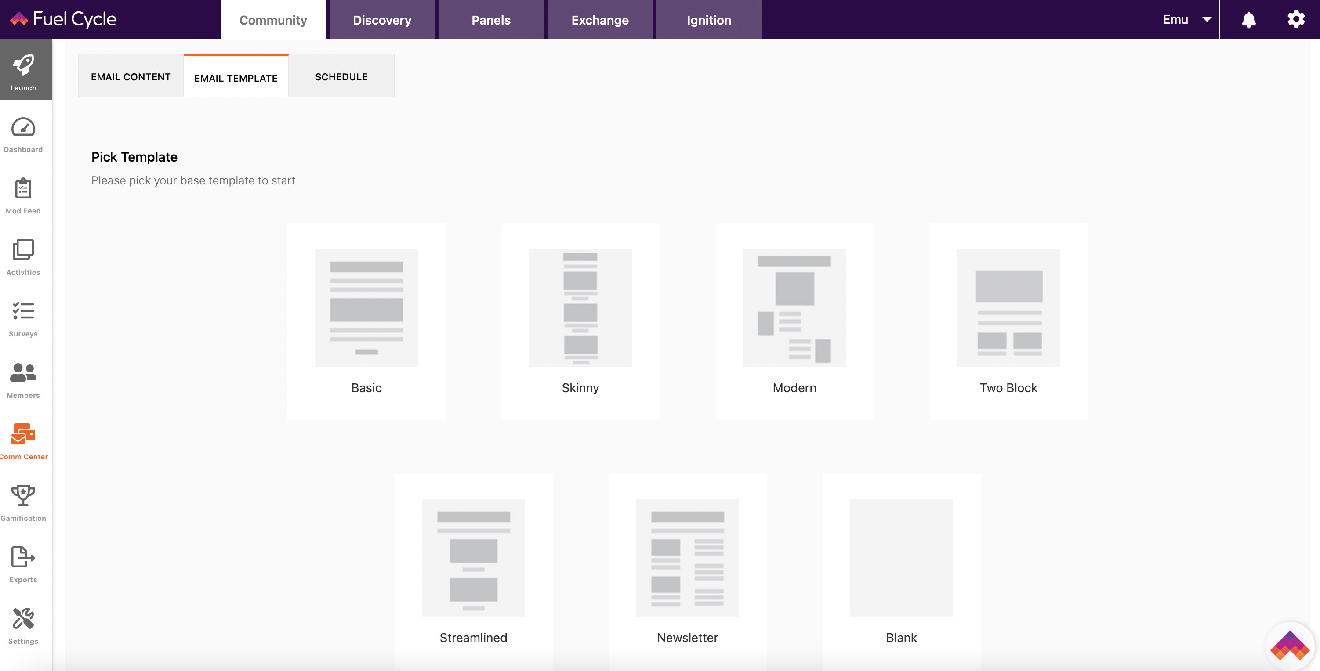Choose the Newsletter template thumbnail

(687, 558)
